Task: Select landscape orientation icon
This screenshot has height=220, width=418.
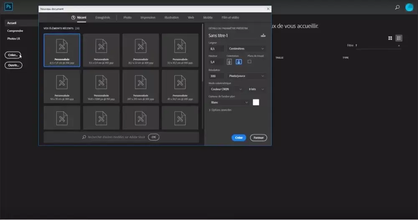Action: (239, 62)
